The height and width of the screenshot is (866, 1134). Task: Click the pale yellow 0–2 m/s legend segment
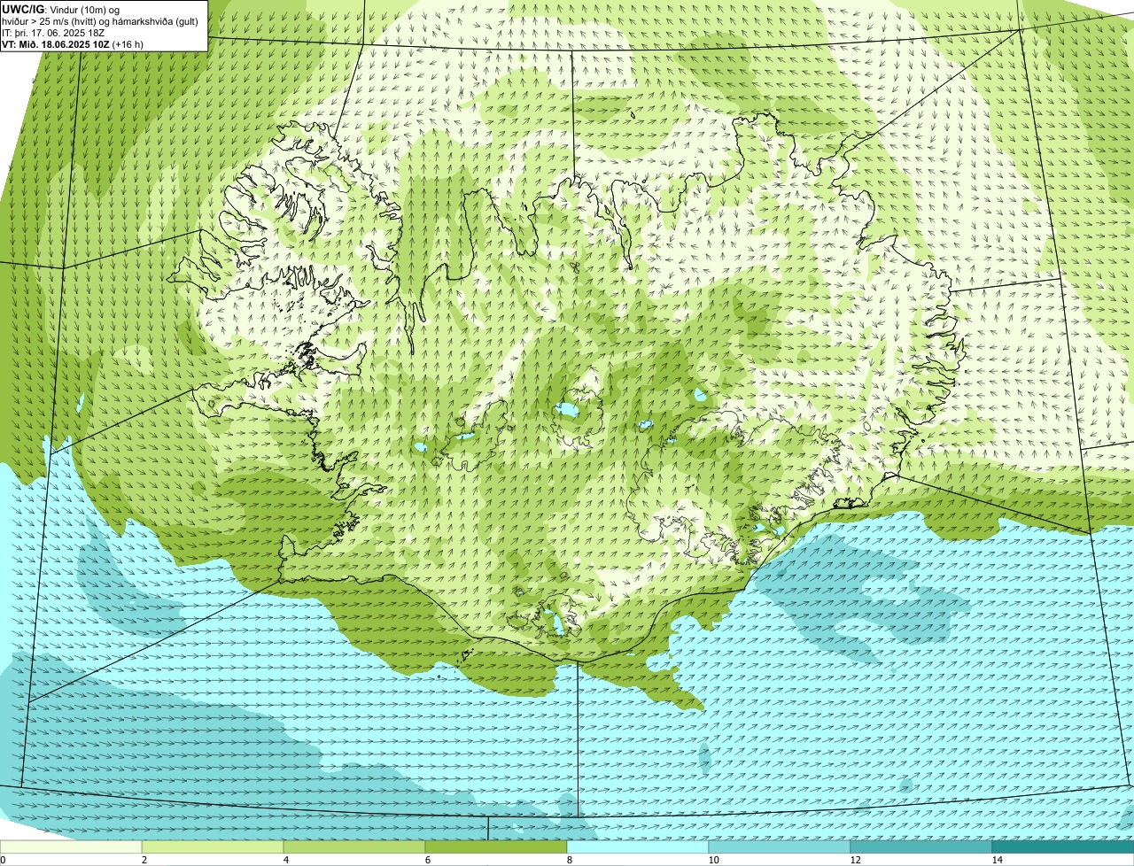[71, 847]
